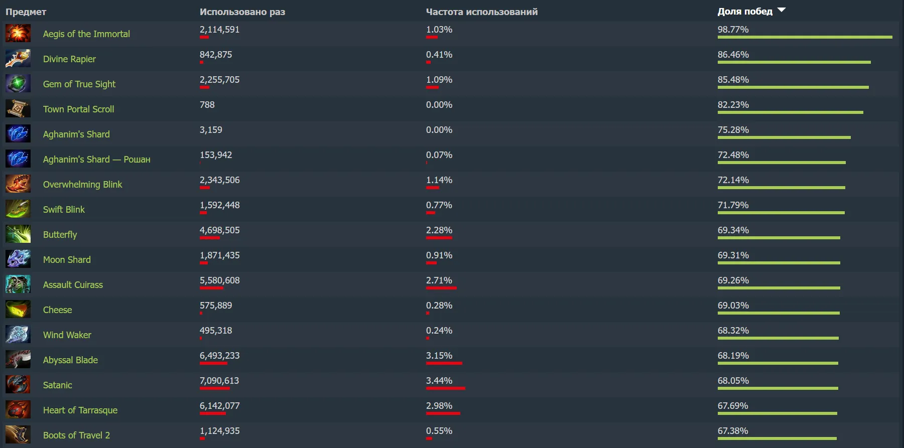This screenshot has height=448, width=904.
Task: Open the Butterfly item icon
Action: 18,234
